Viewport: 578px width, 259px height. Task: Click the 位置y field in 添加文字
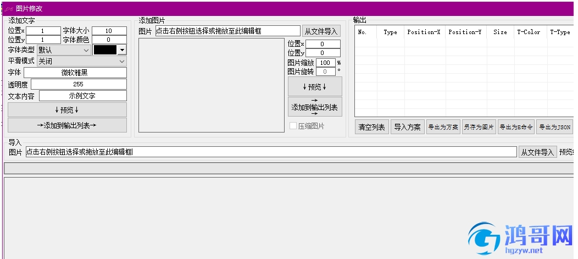[43, 40]
